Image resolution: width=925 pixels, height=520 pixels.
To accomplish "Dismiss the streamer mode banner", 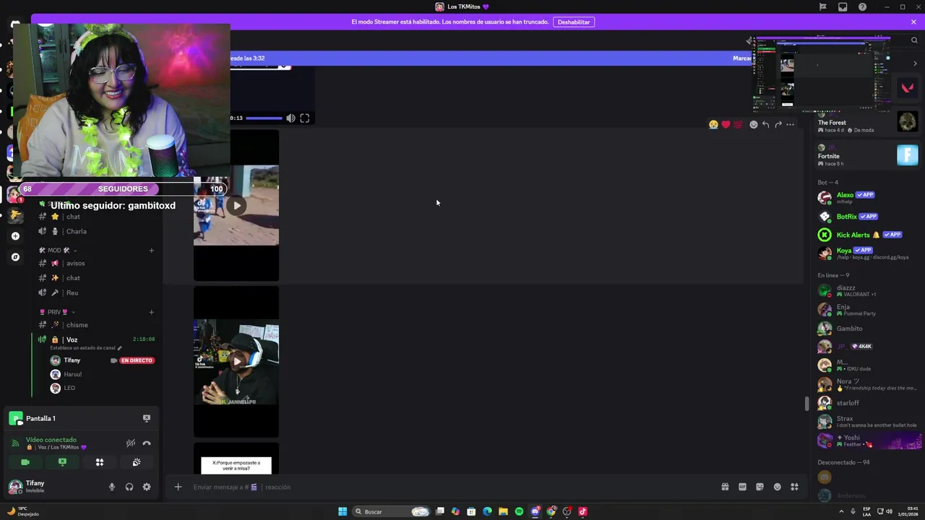I will 913,22.
